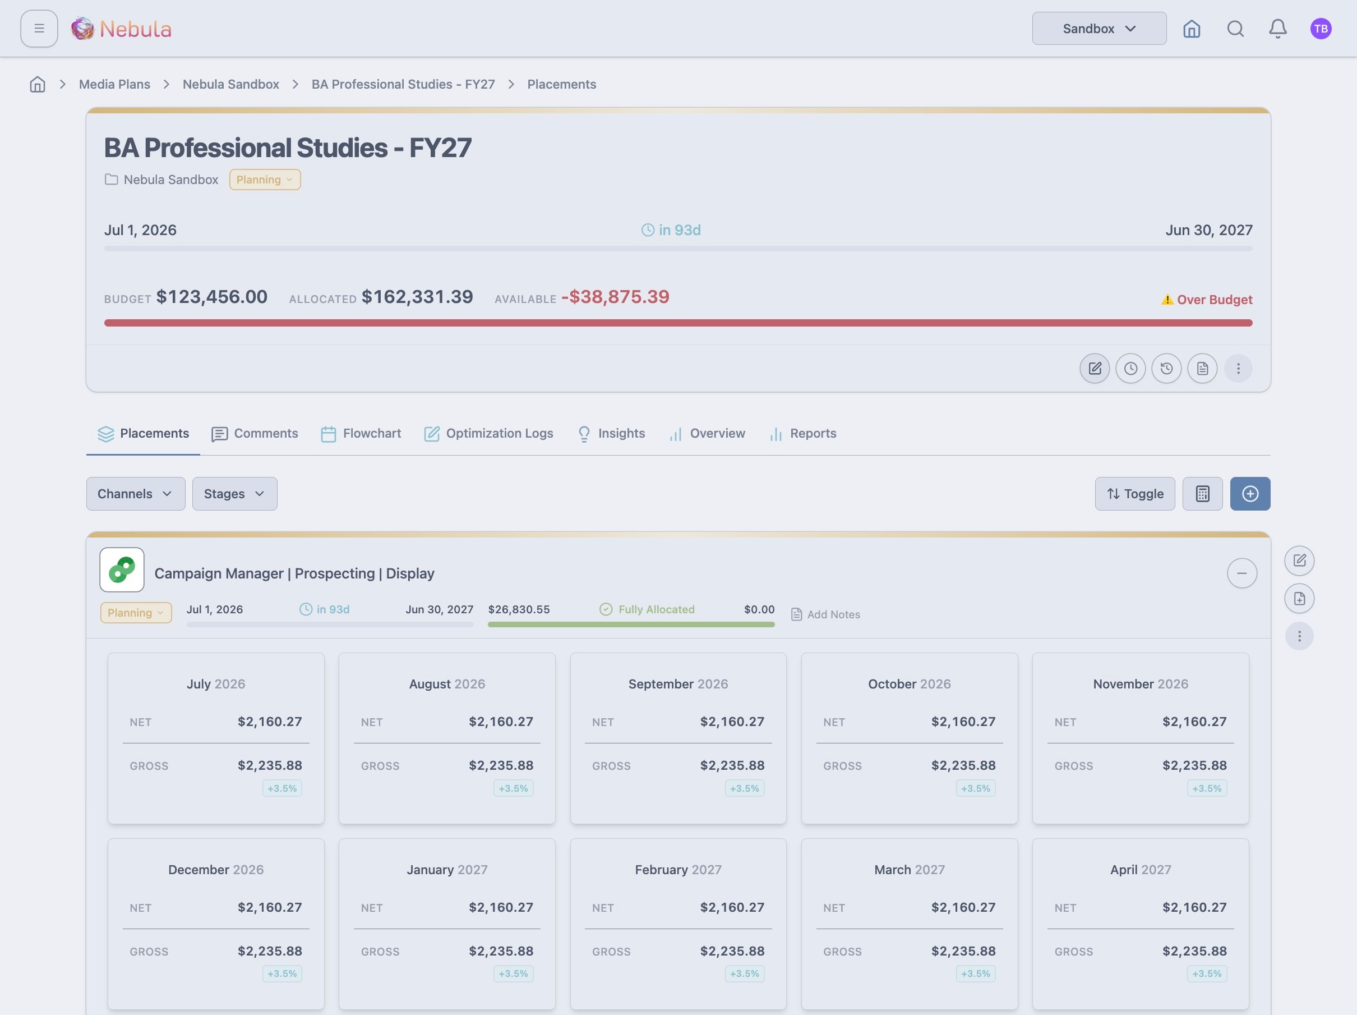Click the March 2027 month heading
Image resolution: width=1357 pixels, height=1015 pixels.
click(x=909, y=870)
